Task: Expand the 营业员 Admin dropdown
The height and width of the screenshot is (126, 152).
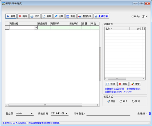Action: tap(32, 113)
